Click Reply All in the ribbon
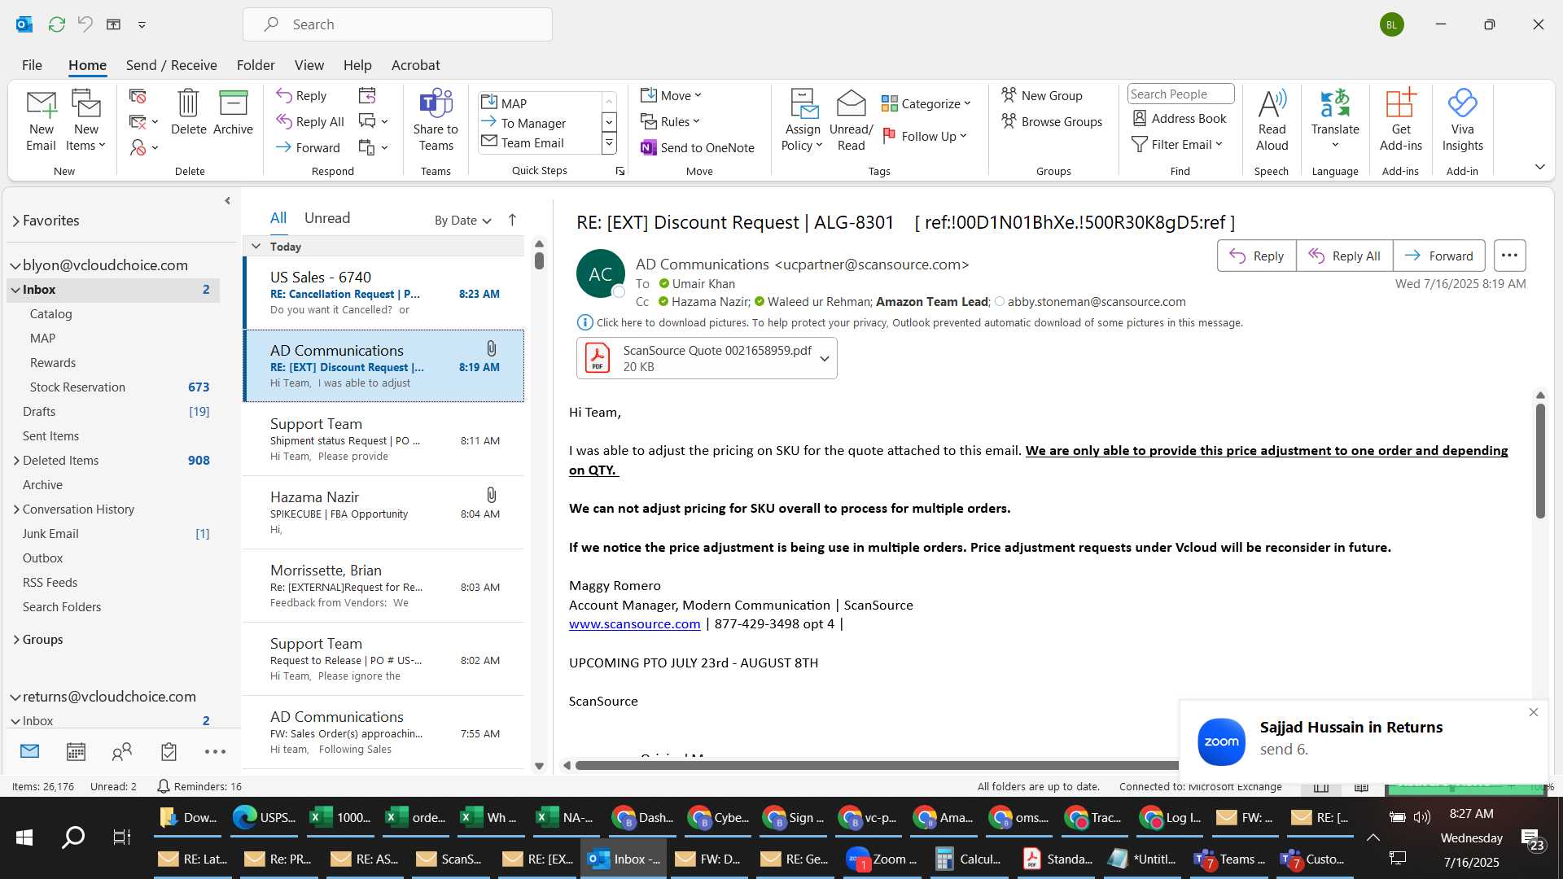Screen dimensions: 1563x879 tap(310, 121)
